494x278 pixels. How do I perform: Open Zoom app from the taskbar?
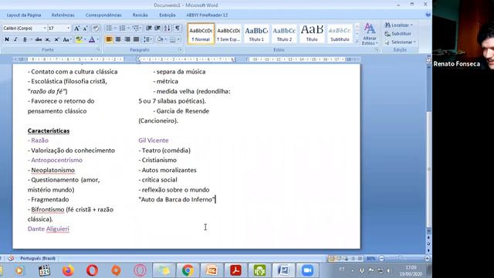307,270
